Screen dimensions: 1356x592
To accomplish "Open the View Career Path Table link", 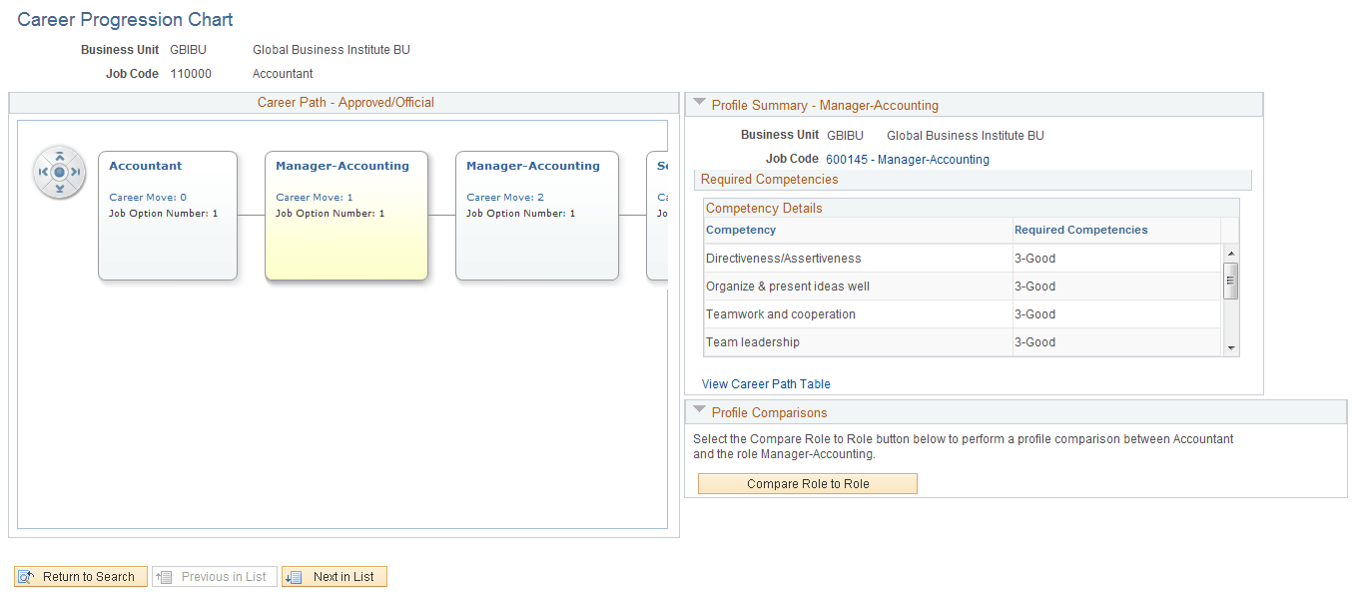I will click(x=766, y=384).
